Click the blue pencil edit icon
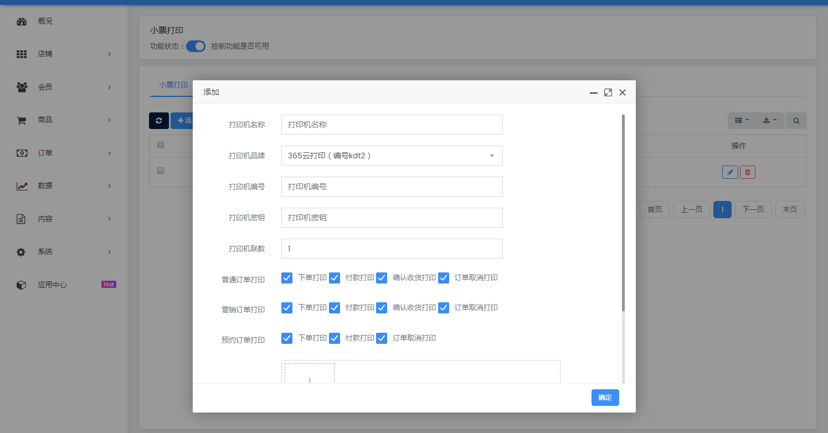The height and width of the screenshot is (433, 828). tap(730, 172)
